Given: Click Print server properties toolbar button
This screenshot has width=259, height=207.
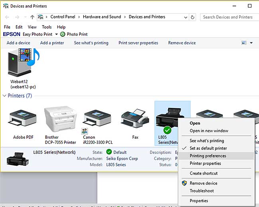Looking at the screenshot, I should pyautogui.click(x=138, y=43).
